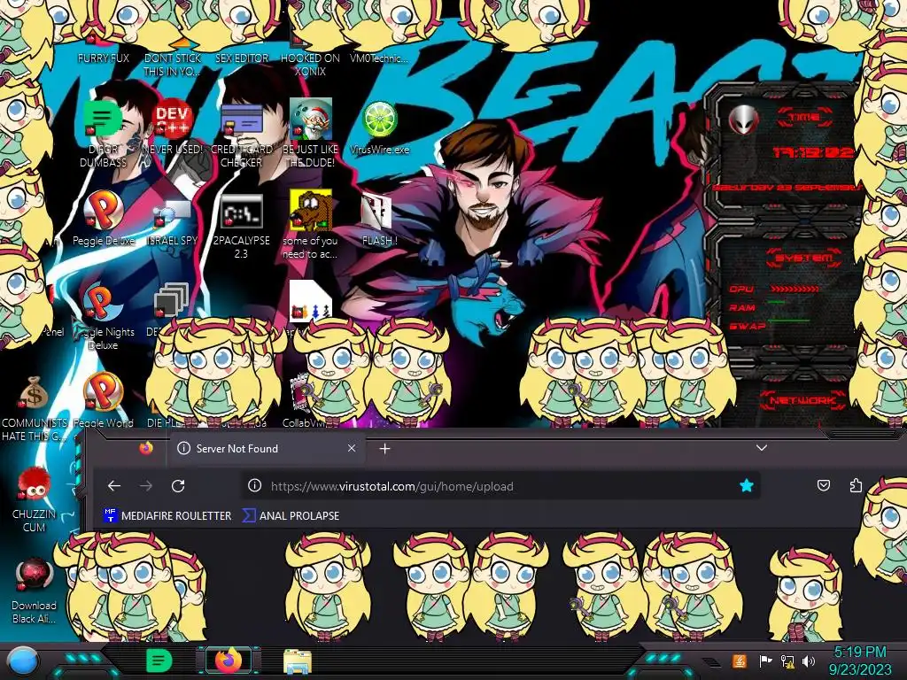
Task: Select the FURRY FUX icon label
Action: pyautogui.click(x=104, y=58)
